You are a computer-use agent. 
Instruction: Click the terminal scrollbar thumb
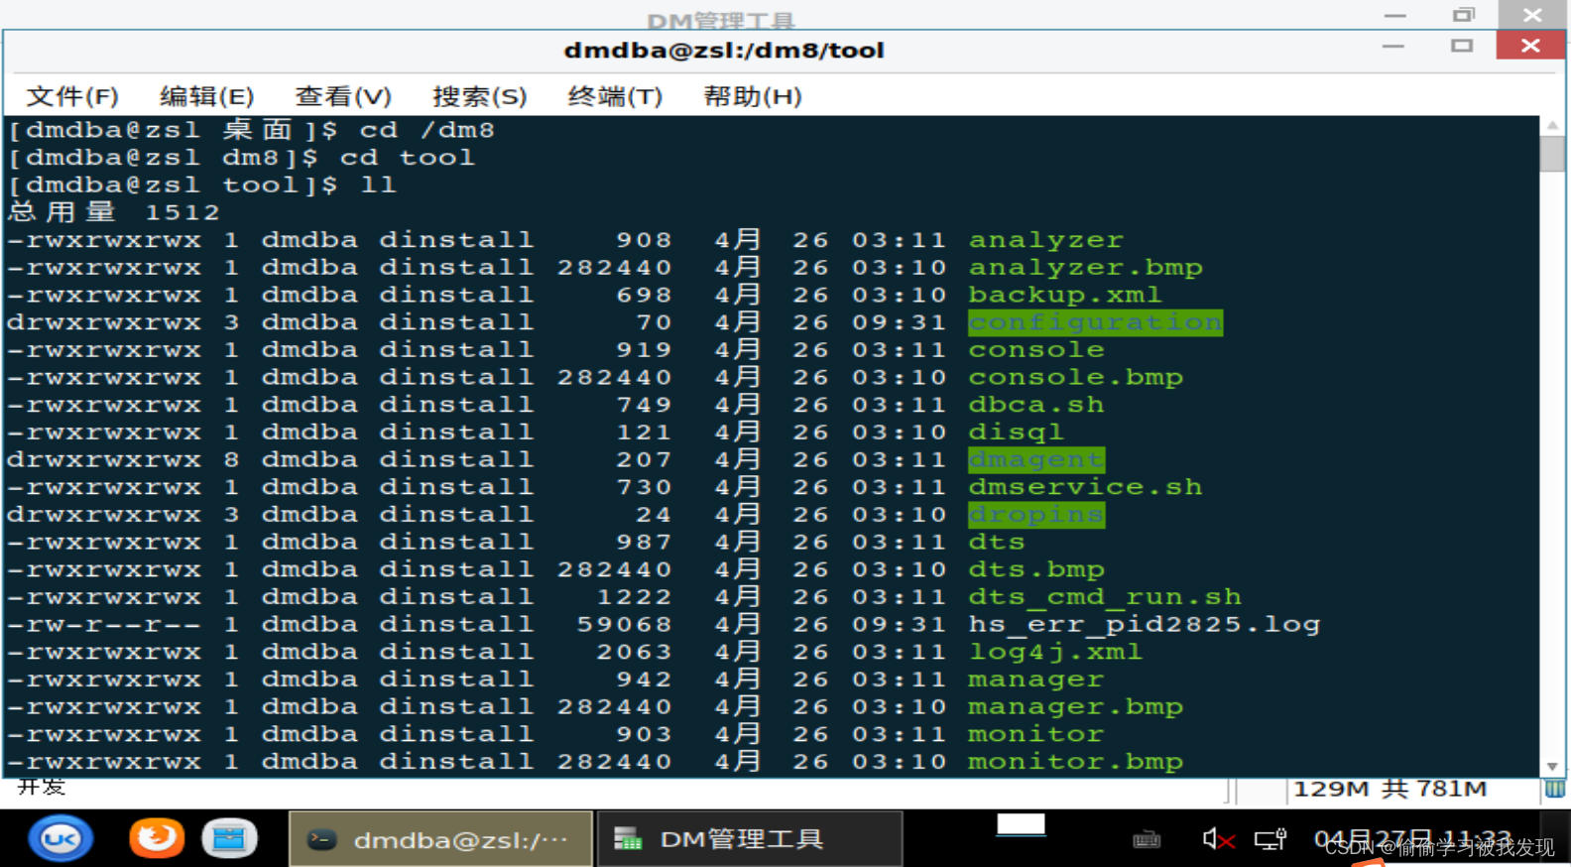(1553, 155)
